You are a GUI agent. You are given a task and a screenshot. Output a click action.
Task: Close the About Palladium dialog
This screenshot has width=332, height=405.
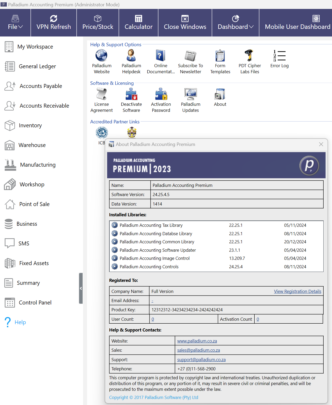point(321,144)
